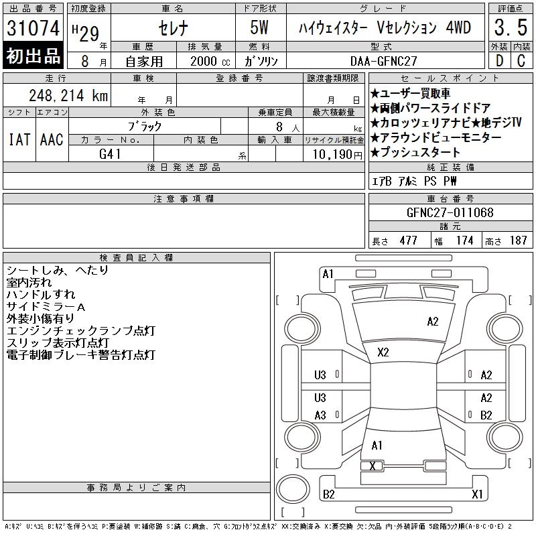Click the A3 damage marker on the diagram
The image size is (536, 536).
coord(320,415)
